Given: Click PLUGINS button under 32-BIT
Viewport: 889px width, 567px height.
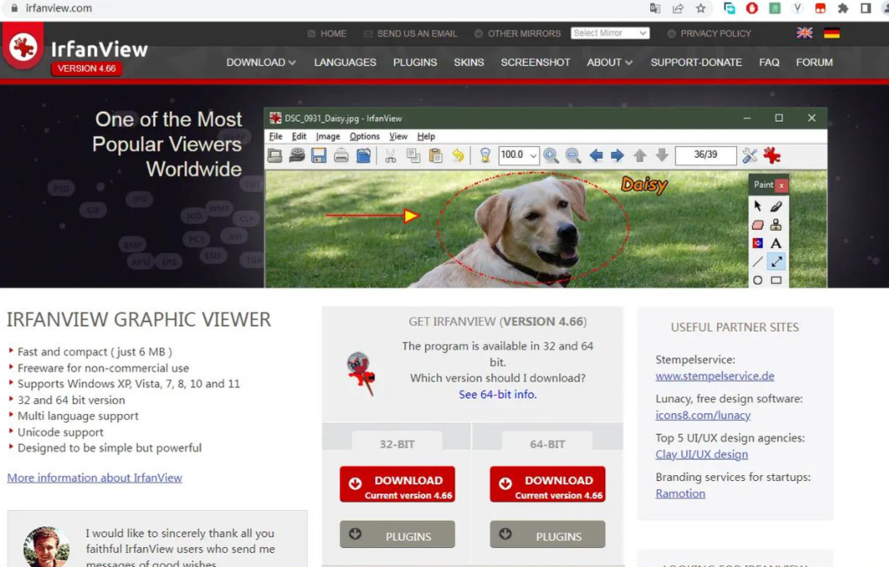Looking at the screenshot, I should tap(397, 534).
